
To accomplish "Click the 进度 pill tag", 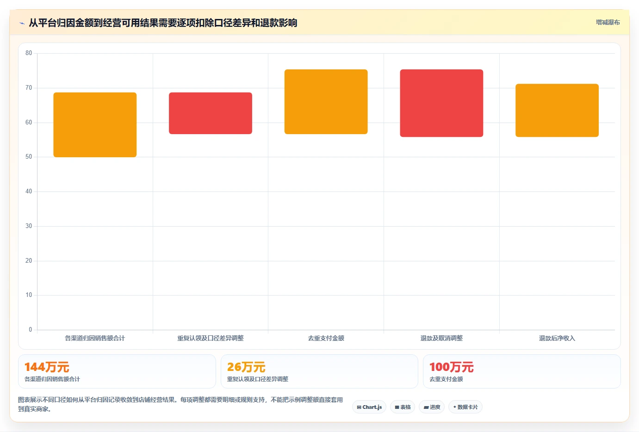I will click(432, 407).
